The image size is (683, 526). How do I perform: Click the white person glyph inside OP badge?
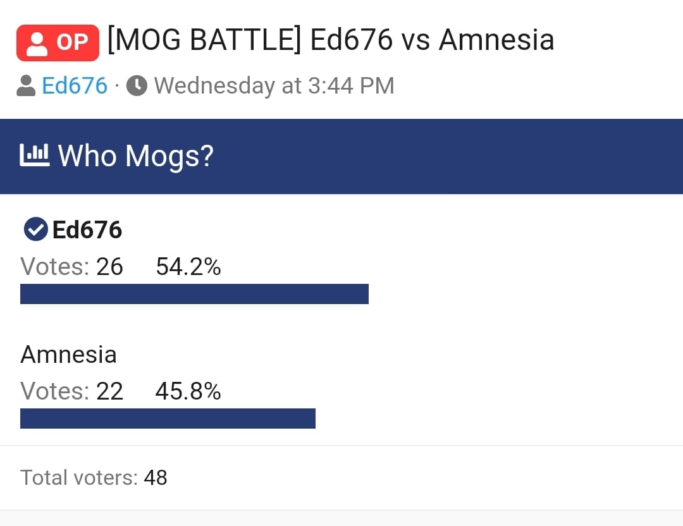pos(37,44)
